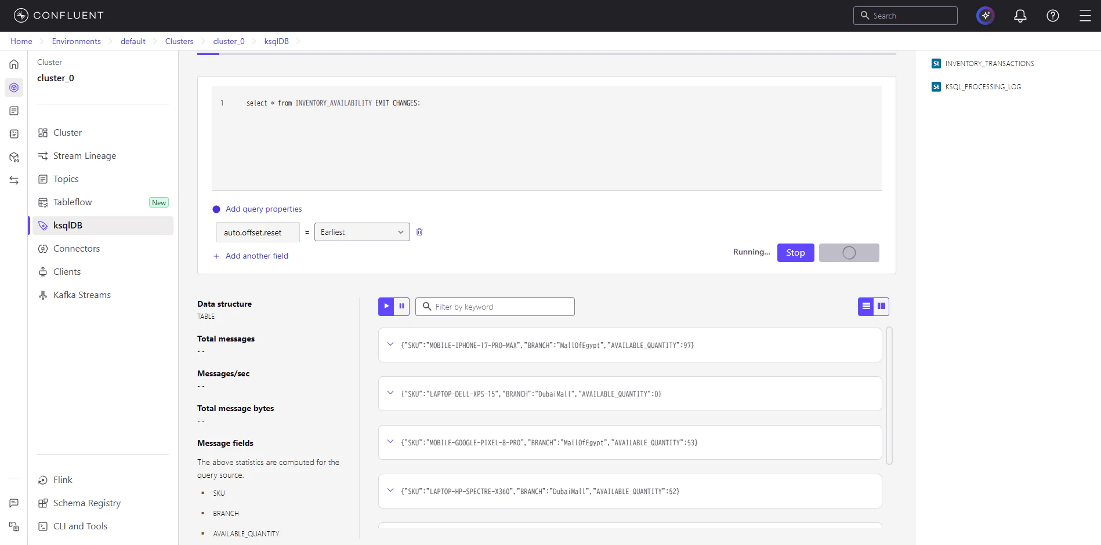Image resolution: width=1101 pixels, height=545 pixels.
Task: Click the results list vertical scrollbar
Action: pos(889,396)
